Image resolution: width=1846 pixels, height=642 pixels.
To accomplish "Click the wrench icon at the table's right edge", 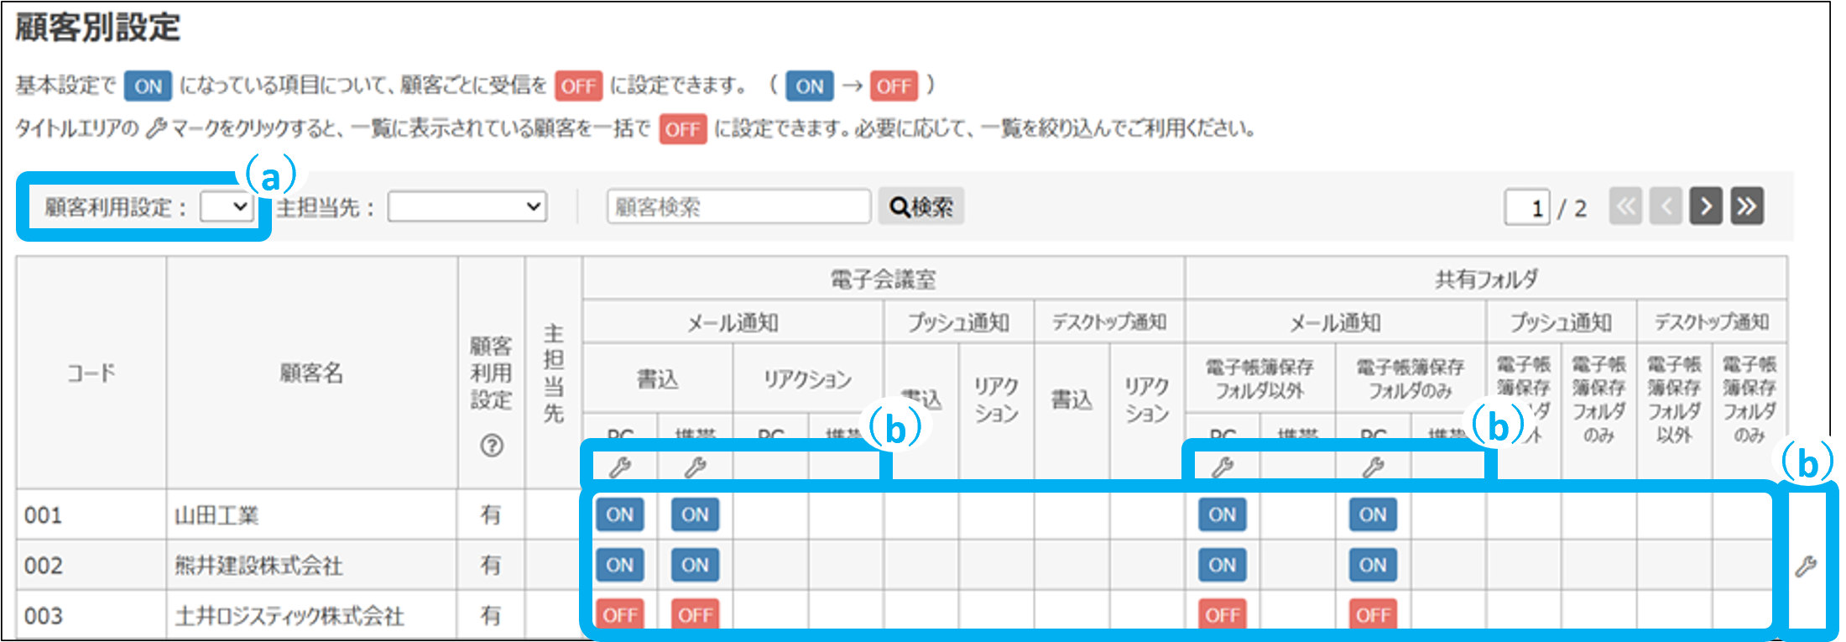I will point(1806,567).
